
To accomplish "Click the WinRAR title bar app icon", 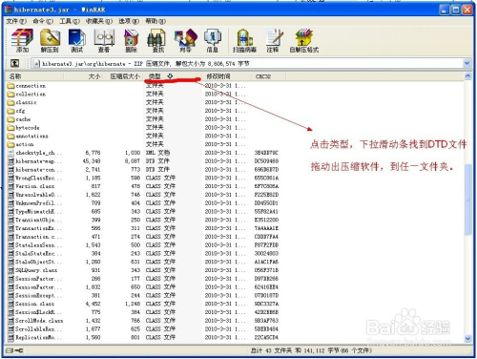I will [9, 10].
